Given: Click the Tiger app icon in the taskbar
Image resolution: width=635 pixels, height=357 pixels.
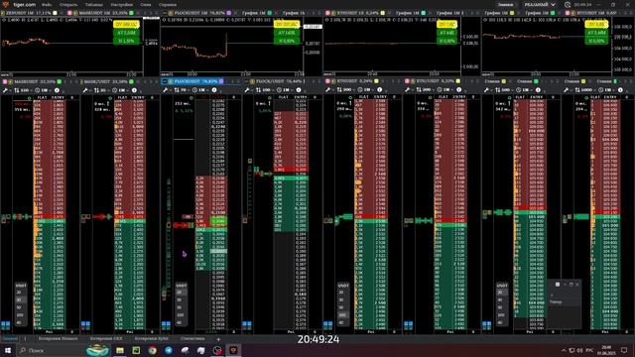Looking at the screenshot, I should pos(234,350).
